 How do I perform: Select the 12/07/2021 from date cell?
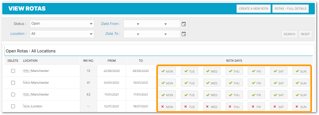coord(112,106)
